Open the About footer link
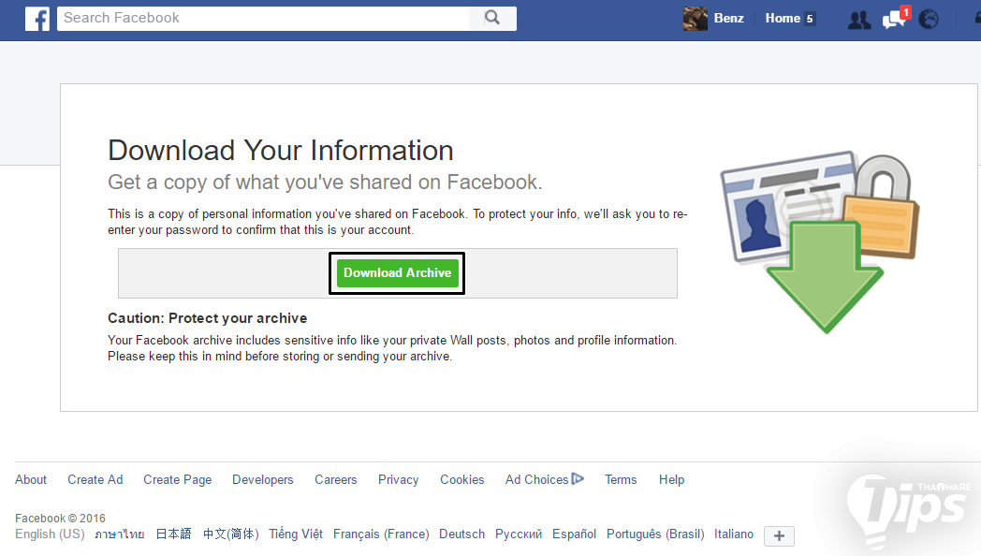This screenshot has width=981, height=556. click(31, 479)
